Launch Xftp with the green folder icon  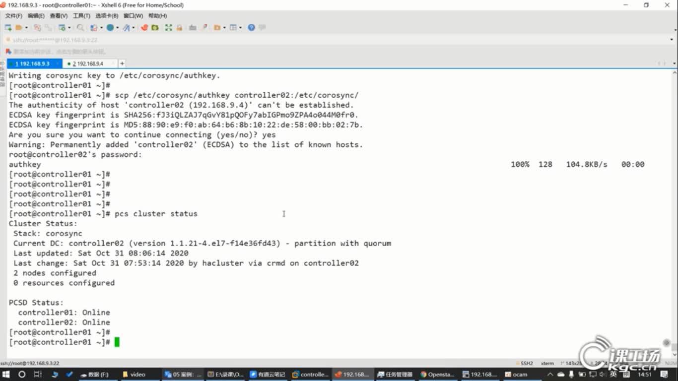pyautogui.click(x=155, y=28)
